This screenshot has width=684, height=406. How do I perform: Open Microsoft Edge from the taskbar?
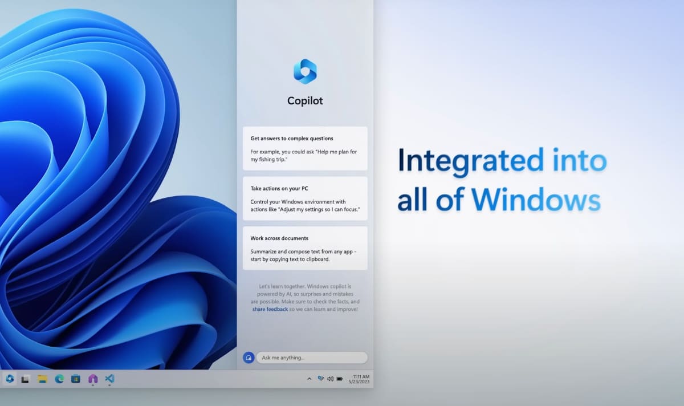pyautogui.click(x=59, y=379)
